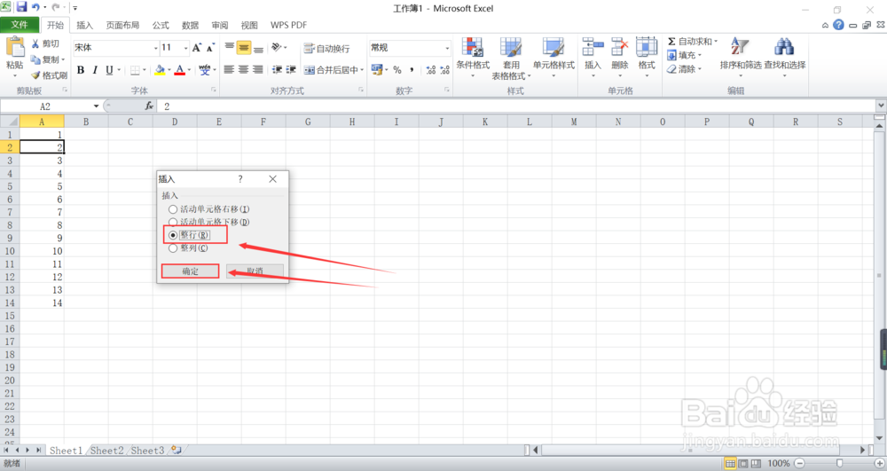Switch to page break preview in status bar
Image resolution: width=887 pixels, height=471 pixels.
click(755, 464)
